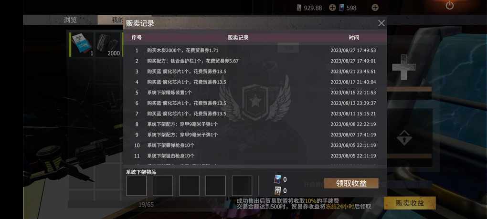This screenshot has height=219, width=487.
Task: Add trade coupons via plus next to 598
Action: [x=375, y=8]
